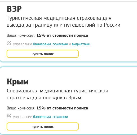Click the Ваша комиссия label in Крым card
Viewport: 137px width, 135px height.
tap(21, 108)
